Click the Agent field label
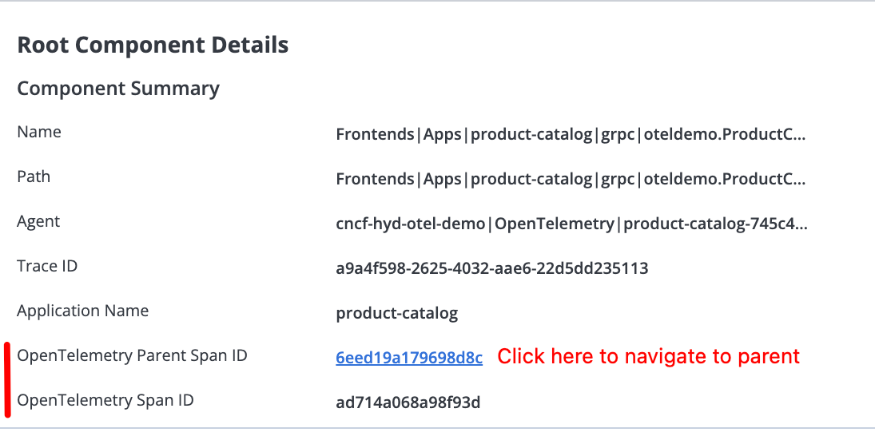Screen dimensions: 875x448 pos(38,221)
